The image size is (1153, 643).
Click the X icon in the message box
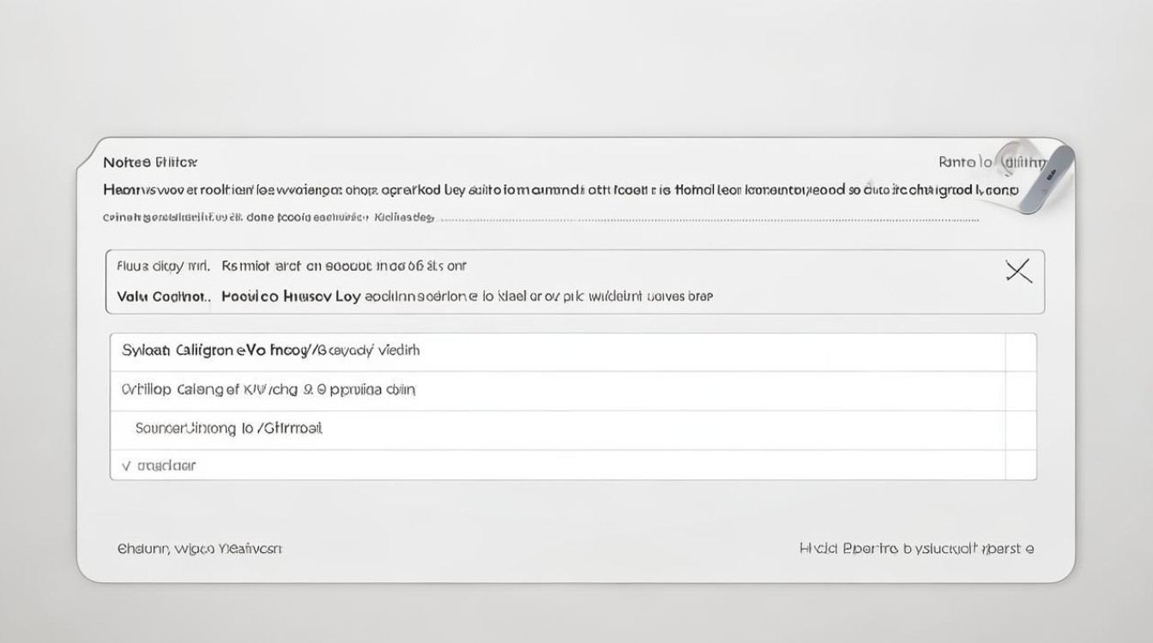click(x=1018, y=273)
